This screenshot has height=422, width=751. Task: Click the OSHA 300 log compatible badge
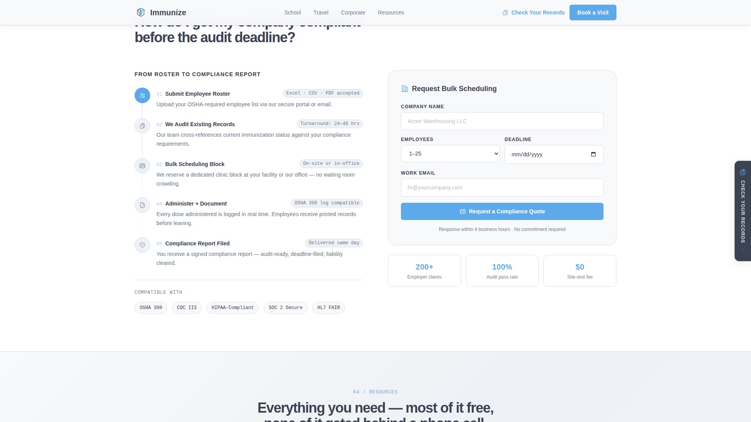pyautogui.click(x=327, y=203)
